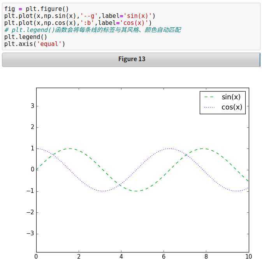Viewport: 262px width, 263px height.
Task: Click the y-axis tick label '−1'
Action: (x=30, y=191)
